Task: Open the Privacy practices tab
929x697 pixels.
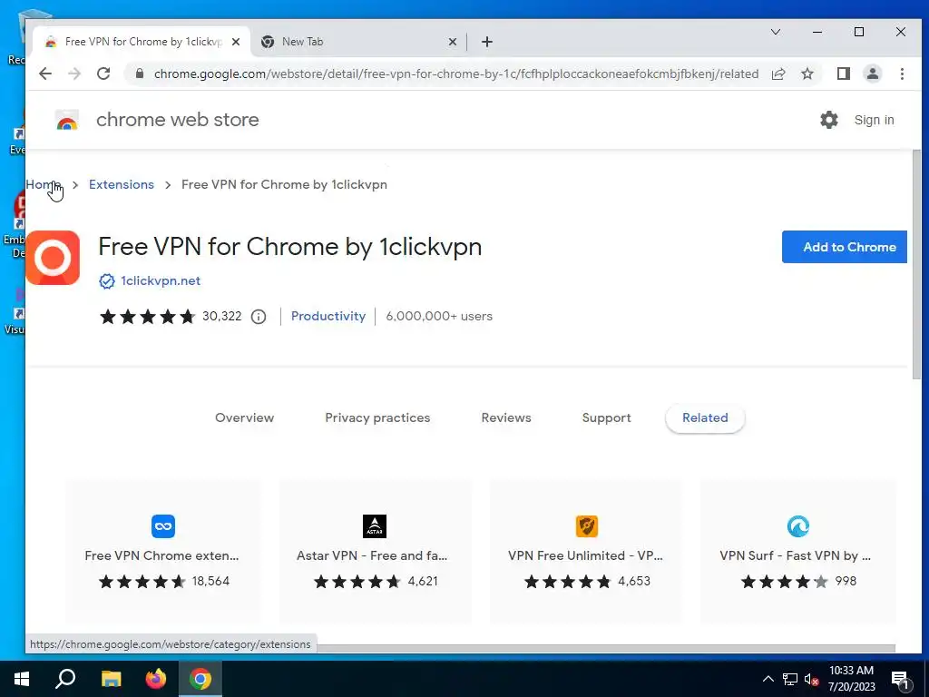Action: (x=377, y=417)
